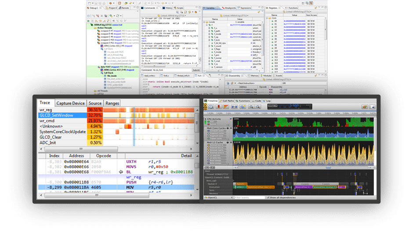
Task: Switch to the Capture Device tab
Action: pyautogui.click(x=70, y=103)
